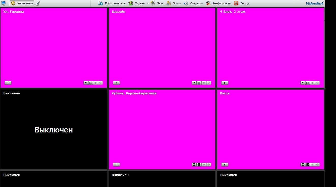Image resolution: width=336 pixels, height=187 pixels.
Task: Click the list-view icon in Рублев, Верхне-Береговая pane
Action: [x=199, y=164]
